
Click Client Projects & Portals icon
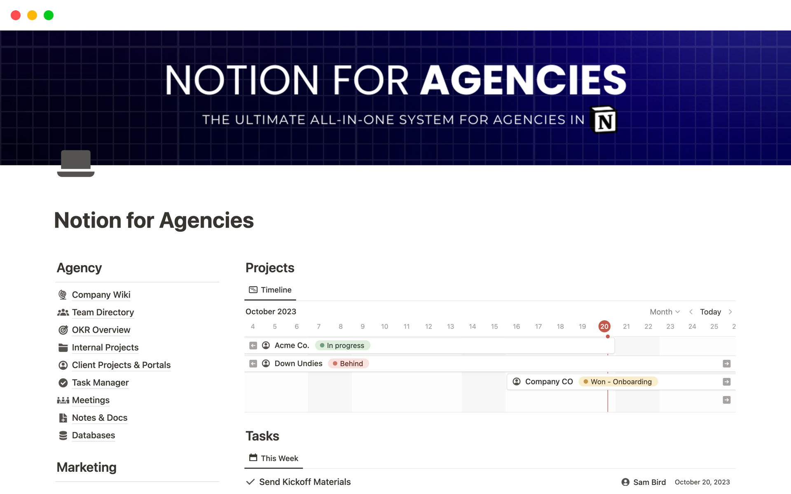[x=62, y=365]
